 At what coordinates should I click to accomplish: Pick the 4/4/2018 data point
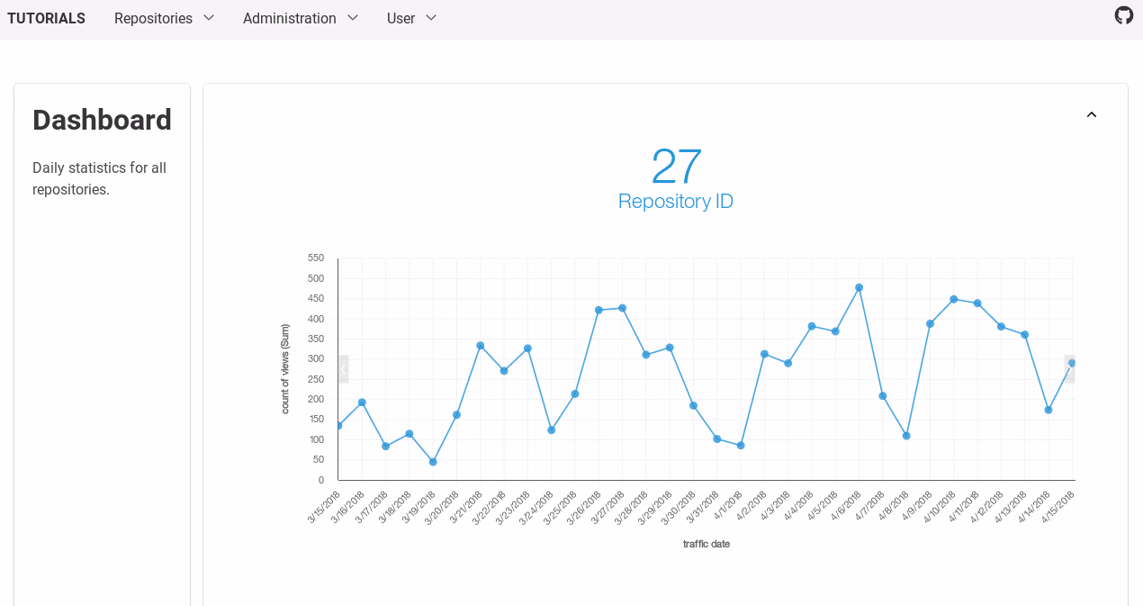[812, 326]
